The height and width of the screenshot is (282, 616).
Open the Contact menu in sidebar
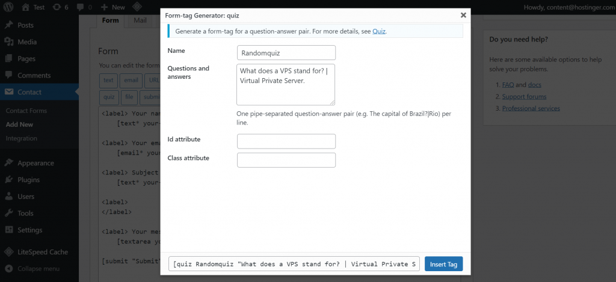[x=39, y=92]
